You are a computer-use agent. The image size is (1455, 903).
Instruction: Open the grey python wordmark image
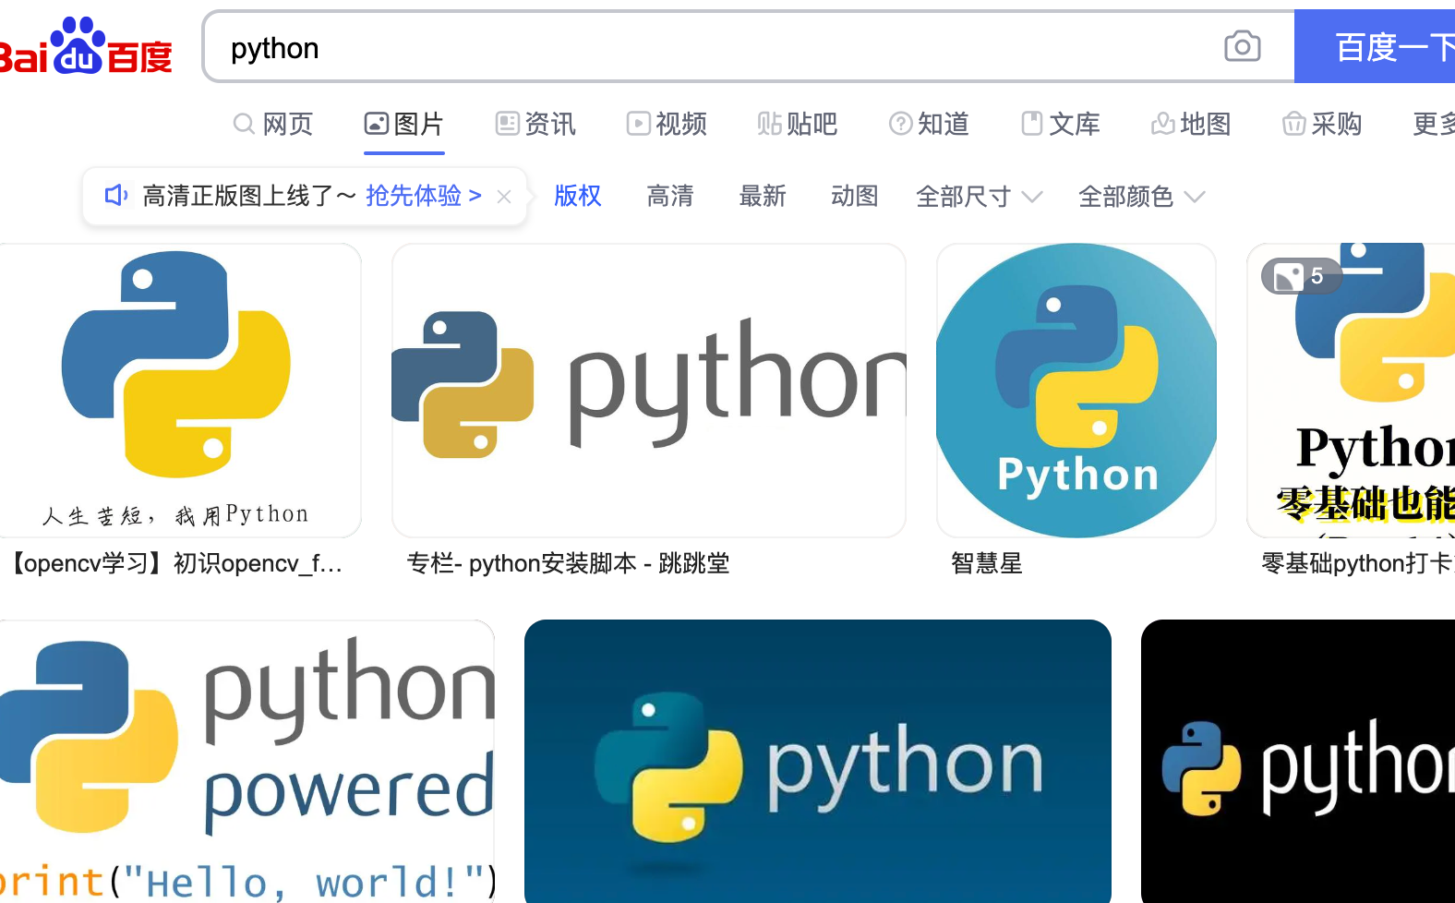pyautogui.click(x=649, y=390)
